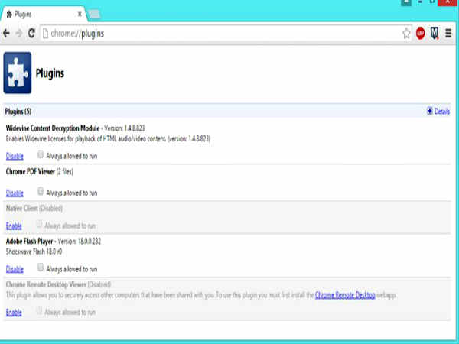Click the Plugins page heading
This screenshot has width=459, height=344.
point(50,73)
